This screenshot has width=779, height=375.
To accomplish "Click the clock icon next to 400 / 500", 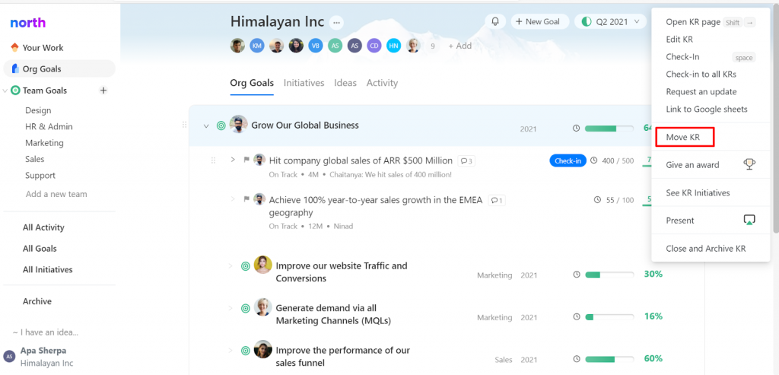I will 594,161.
